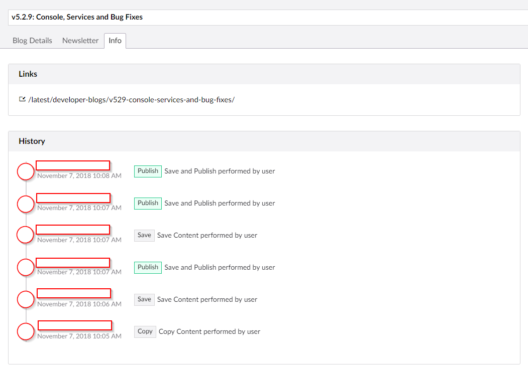This screenshot has height=371, width=528.
Task: Switch to the Blog Details tab
Action: 32,41
